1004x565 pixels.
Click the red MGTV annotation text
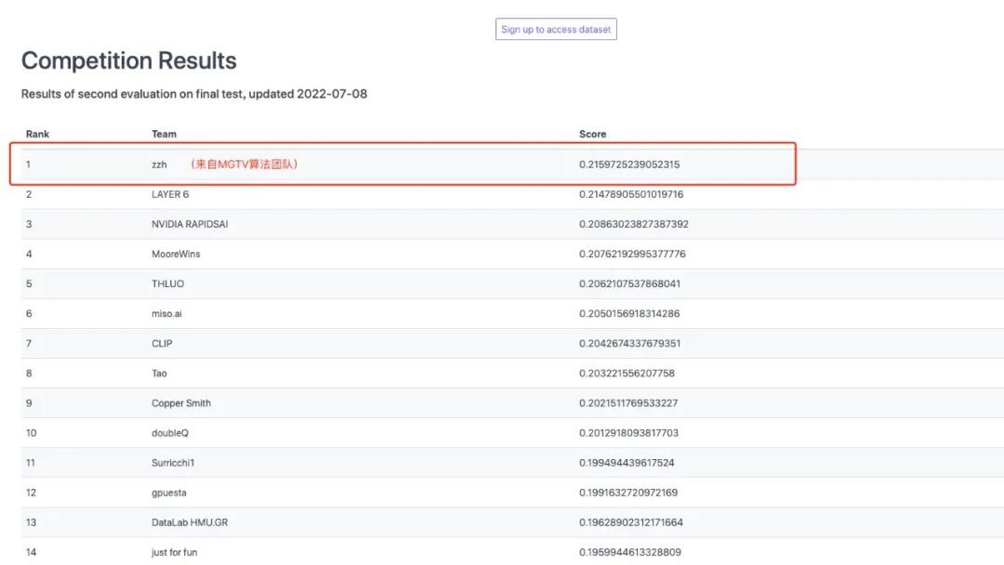tap(244, 164)
